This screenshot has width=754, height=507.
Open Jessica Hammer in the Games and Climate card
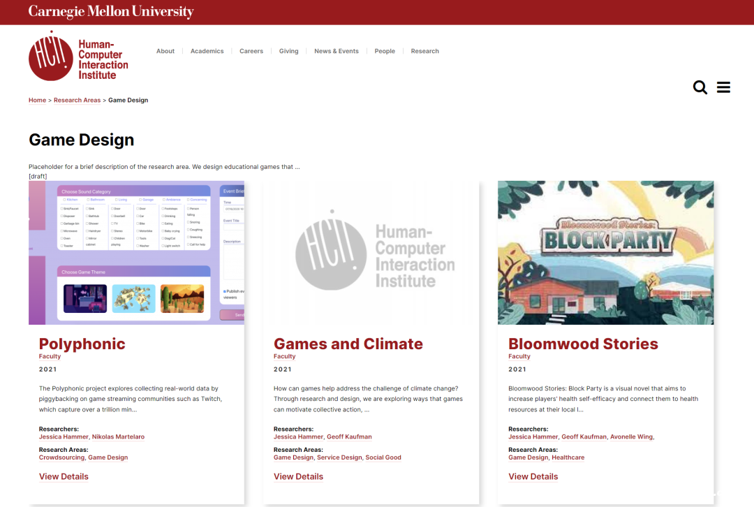(x=298, y=436)
